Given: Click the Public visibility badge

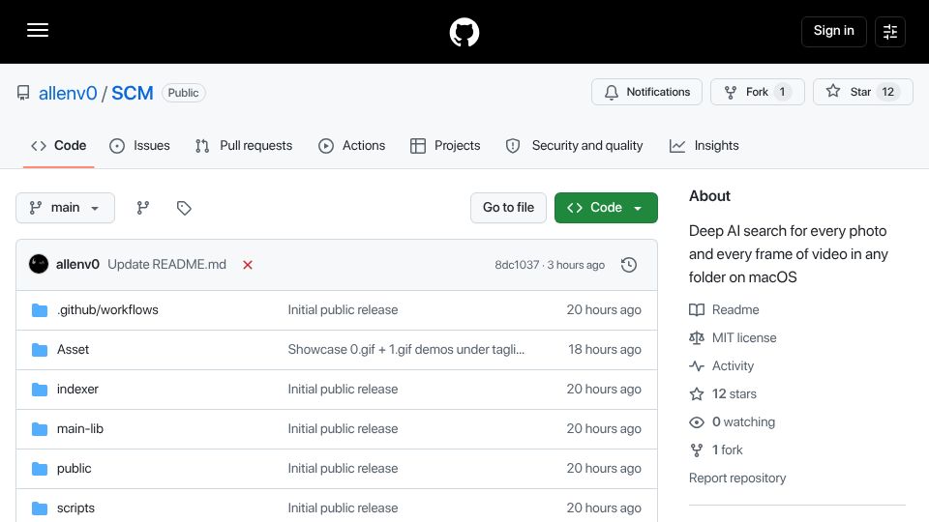Looking at the screenshot, I should point(184,93).
